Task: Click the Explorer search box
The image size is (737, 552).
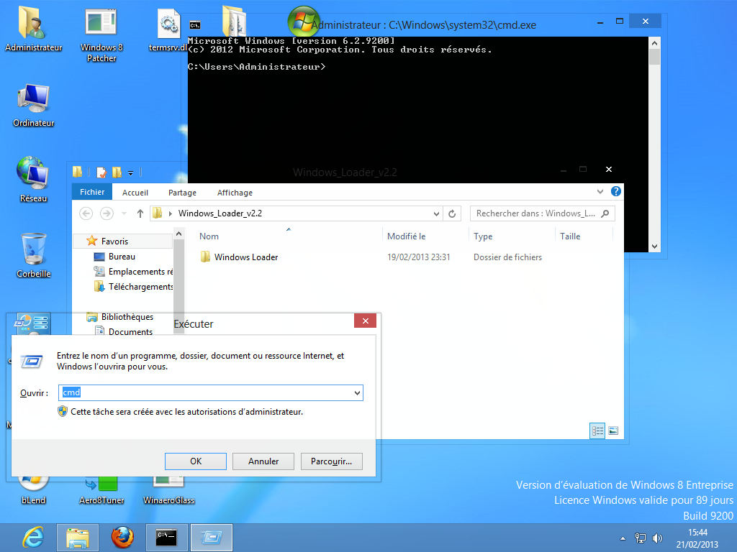Action: 543,213
